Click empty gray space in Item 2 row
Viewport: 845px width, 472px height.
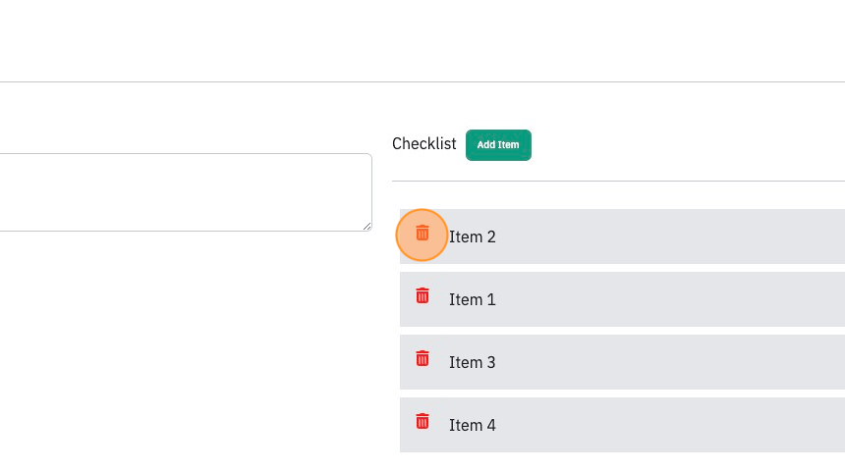click(x=668, y=236)
